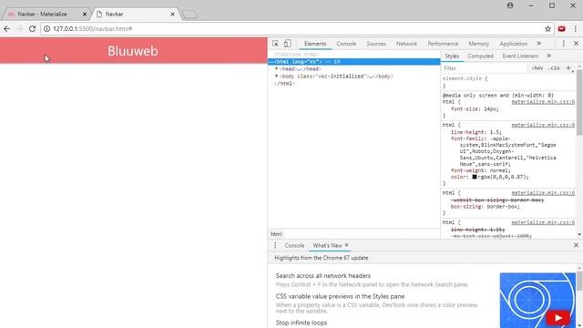The width and height of the screenshot is (583, 328).
Task: Click html breadcrumb in DOM path
Action: click(276, 234)
